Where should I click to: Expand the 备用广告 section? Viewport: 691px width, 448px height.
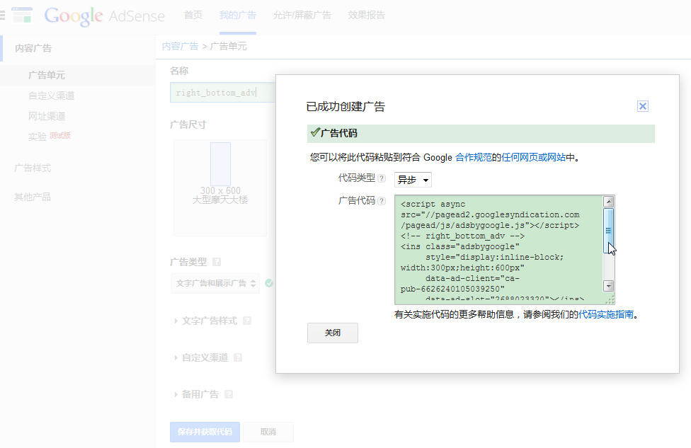200,394
